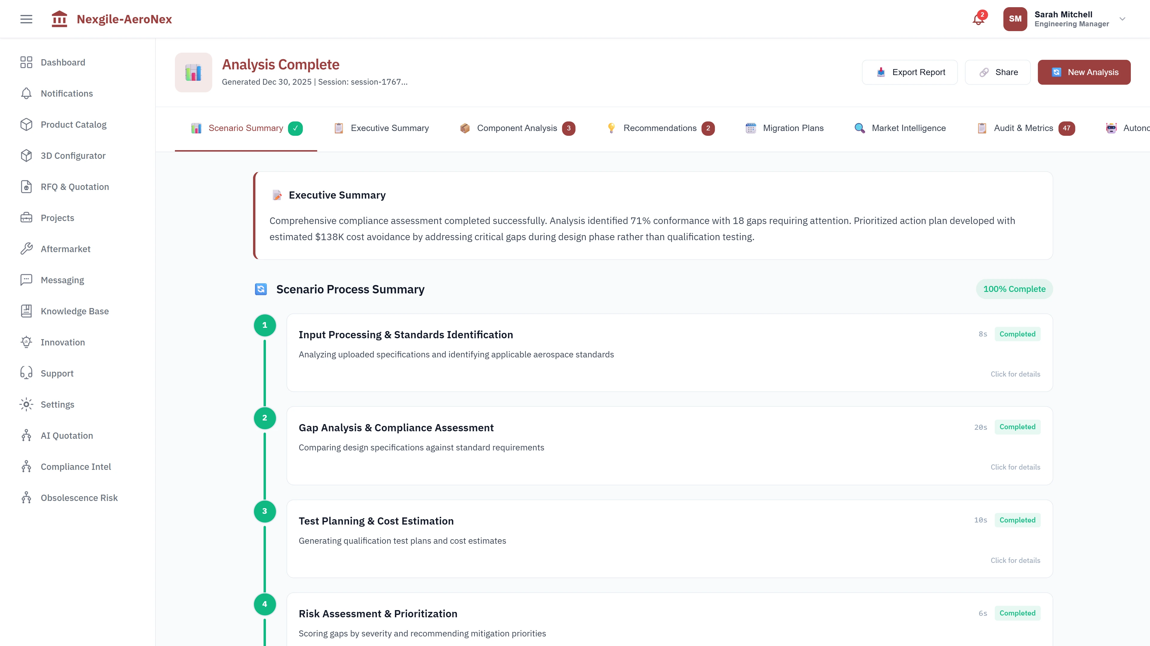Click the New Analysis button
This screenshot has width=1150, height=646.
point(1084,72)
